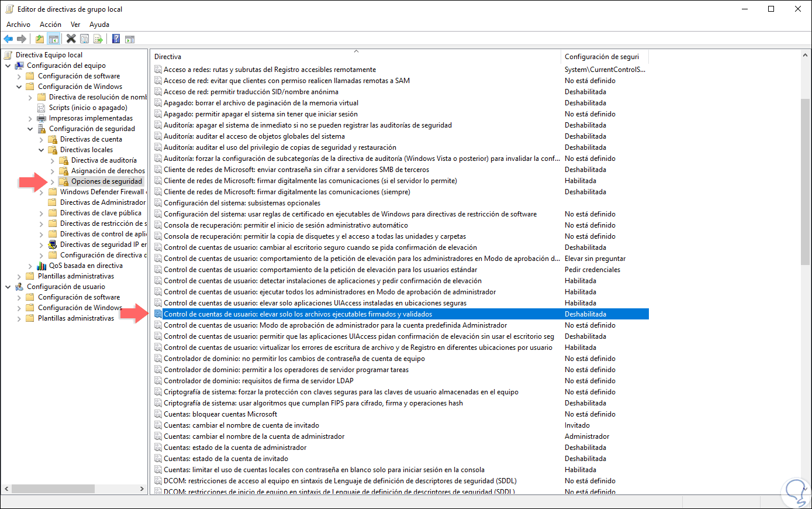Collapse the Directivas locales tree node
The height and width of the screenshot is (509, 812).
point(41,150)
